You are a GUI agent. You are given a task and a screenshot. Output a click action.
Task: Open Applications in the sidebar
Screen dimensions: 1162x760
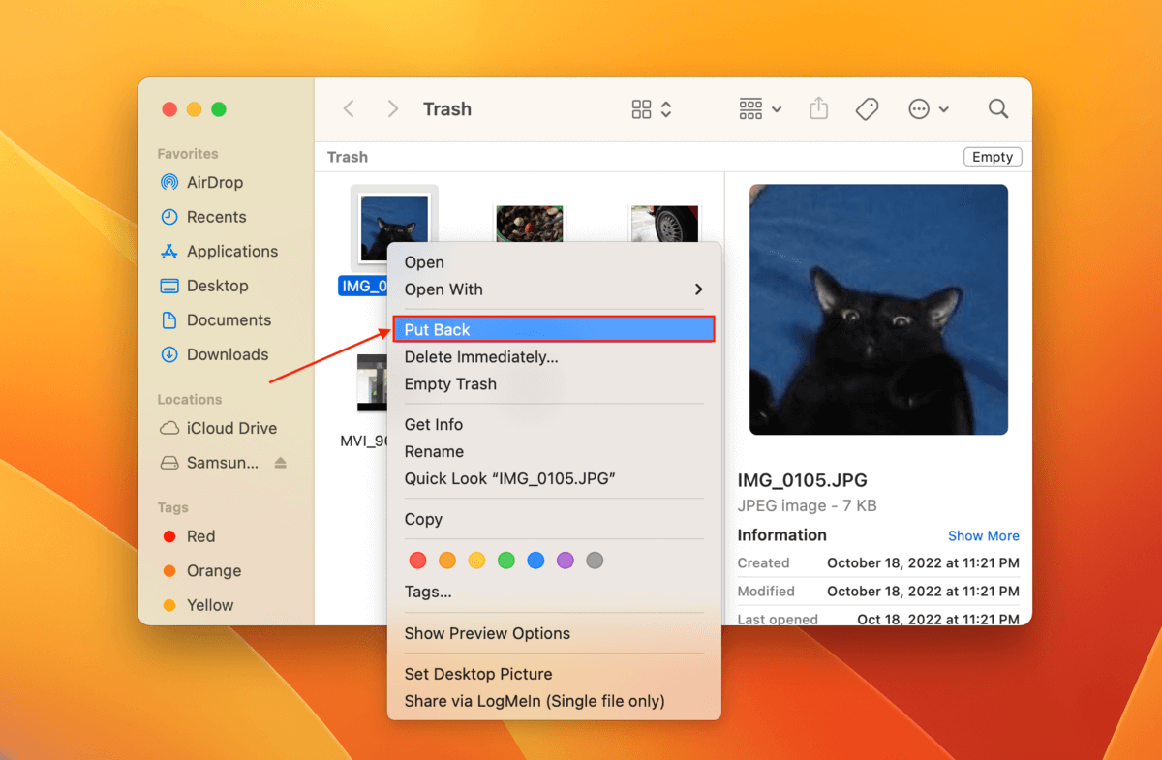pyautogui.click(x=219, y=251)
